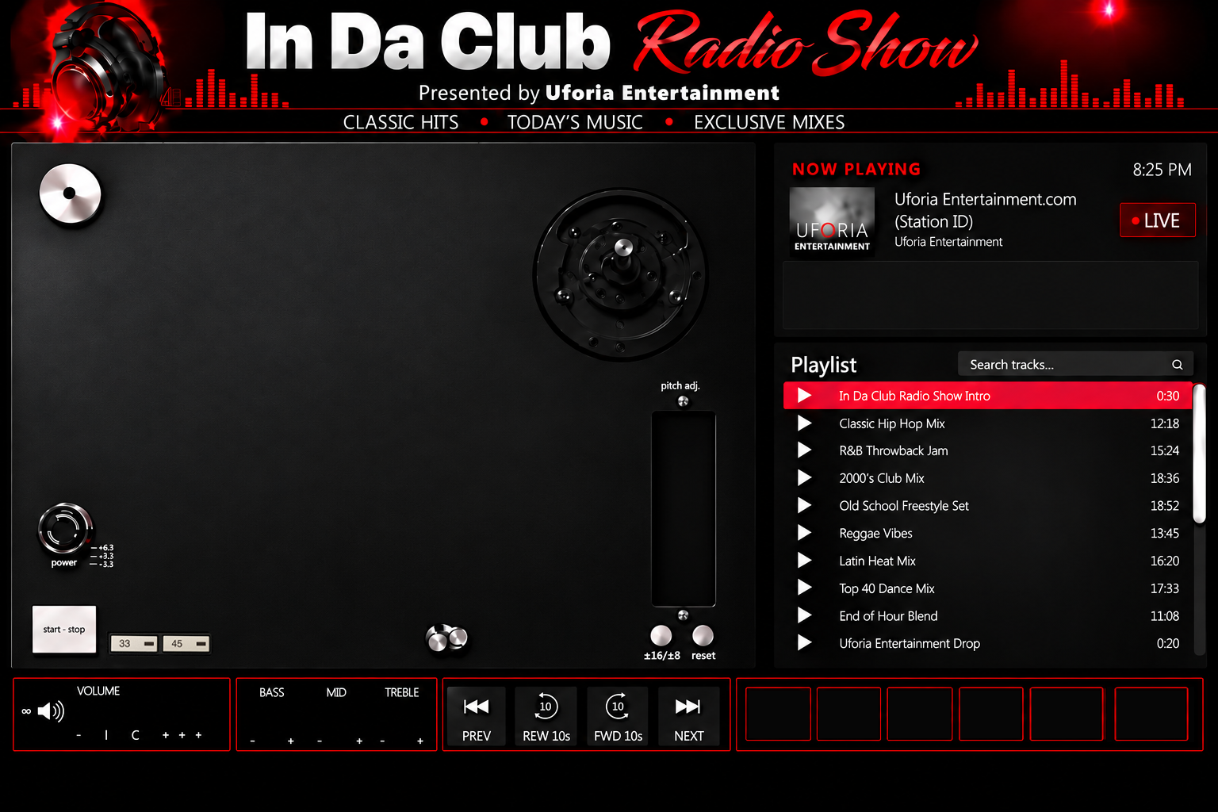This screenshot has height=812, width=1218.
Task: Toggle the 33 RPM speed switch
Action: click(x=133, y=643)
